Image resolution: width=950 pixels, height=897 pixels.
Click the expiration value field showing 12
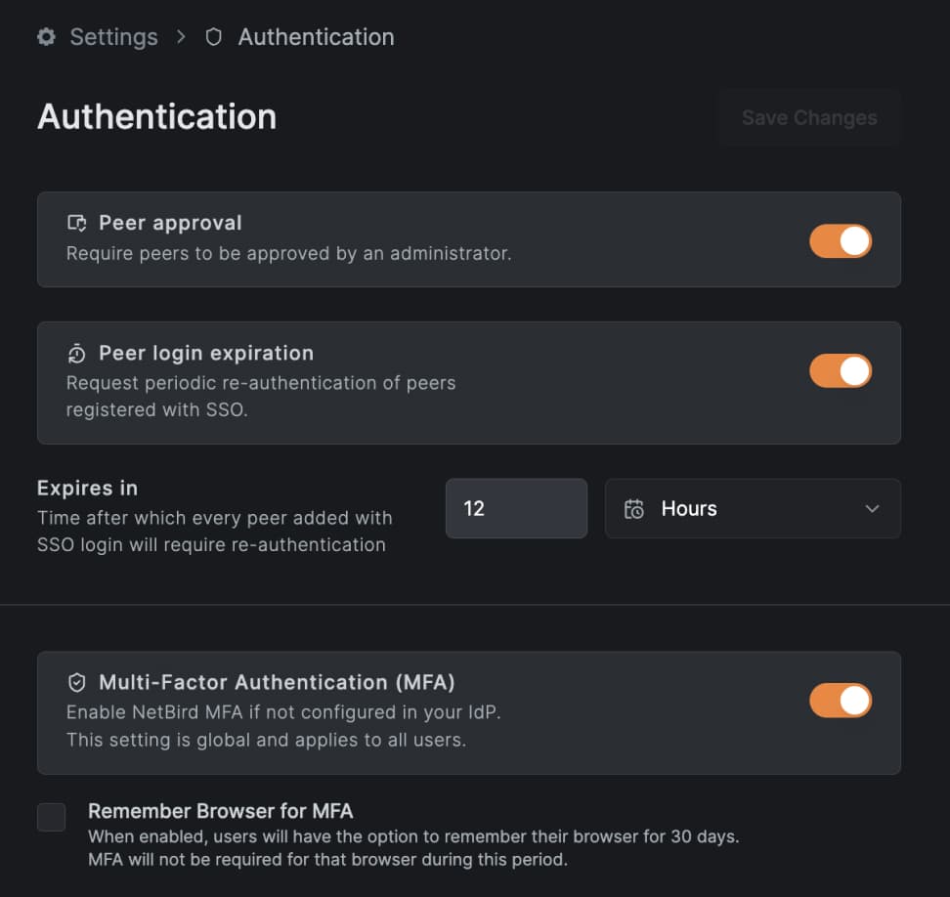point(516,508)
